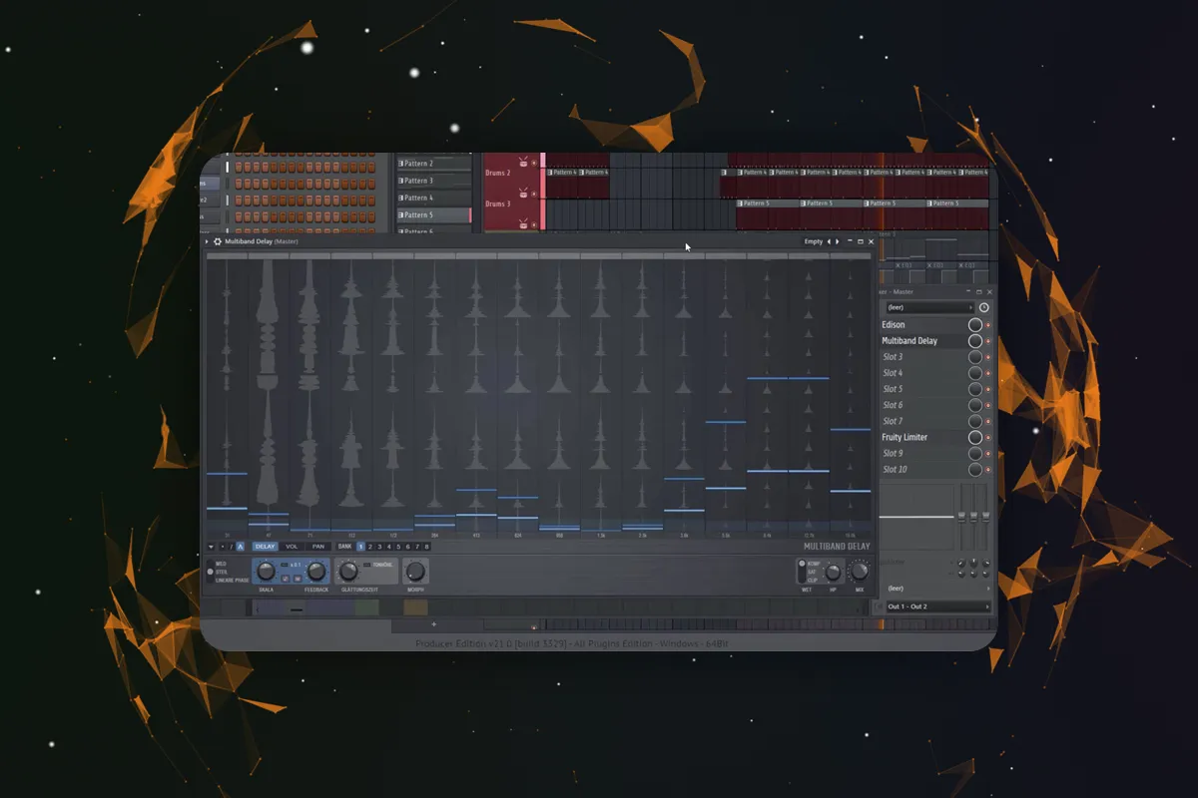1198x798 pixels.
Task: Open the mixer input (leer) dropdown at top
Action: point(928,307)
